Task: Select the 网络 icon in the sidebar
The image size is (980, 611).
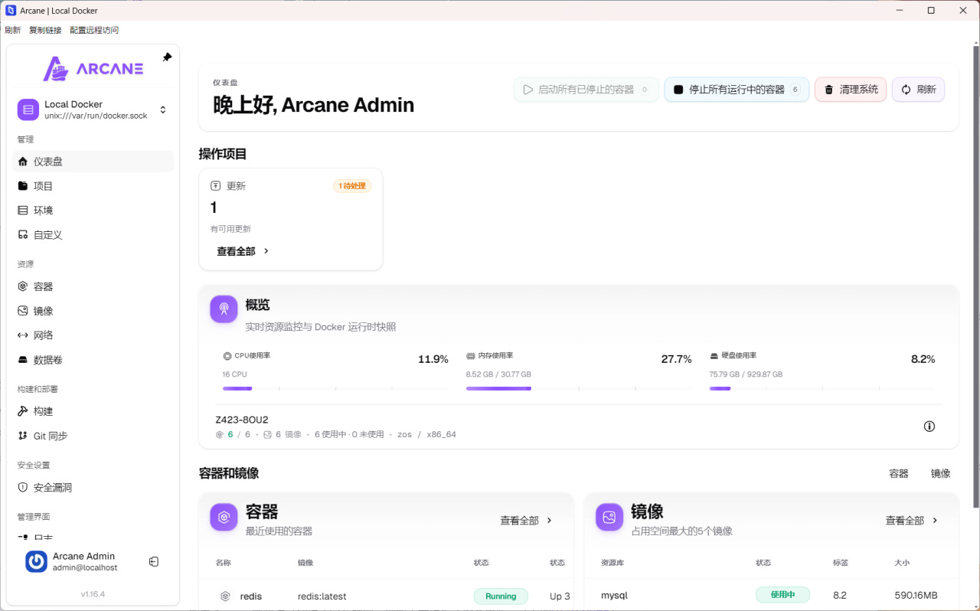Action: (23, 335)
